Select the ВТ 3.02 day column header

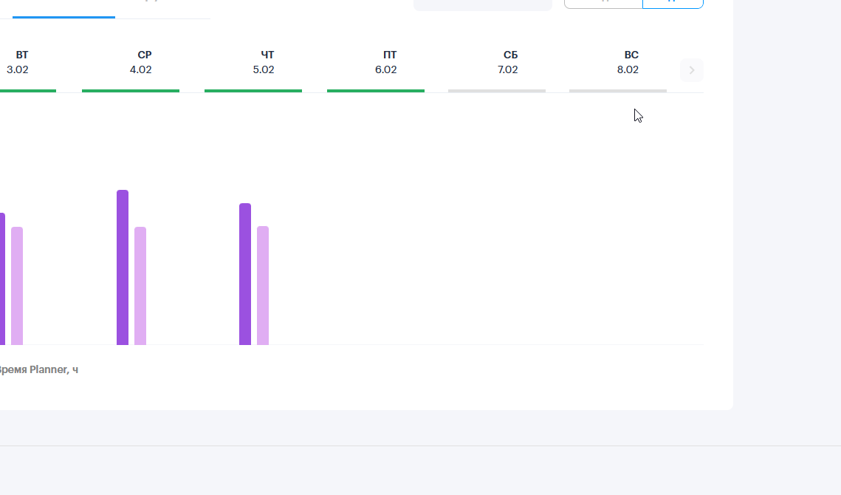[18, 62]
